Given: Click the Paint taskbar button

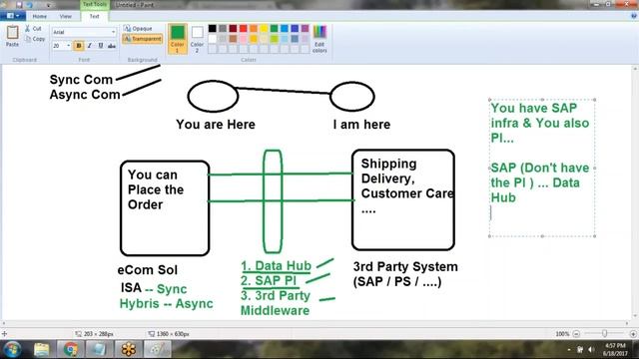Looking at the screenshot, I should click(x=158, y=349).
